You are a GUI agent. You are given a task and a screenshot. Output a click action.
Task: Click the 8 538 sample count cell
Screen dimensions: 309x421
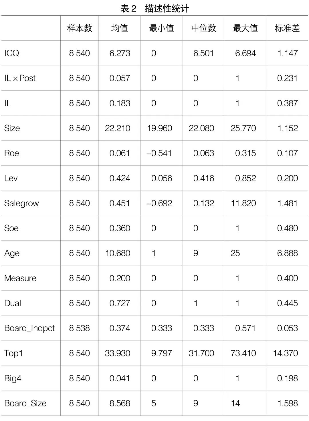tap(79, 328)
